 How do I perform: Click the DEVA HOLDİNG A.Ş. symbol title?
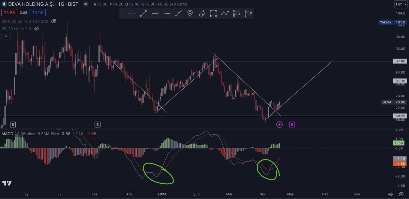coord(32,4)
